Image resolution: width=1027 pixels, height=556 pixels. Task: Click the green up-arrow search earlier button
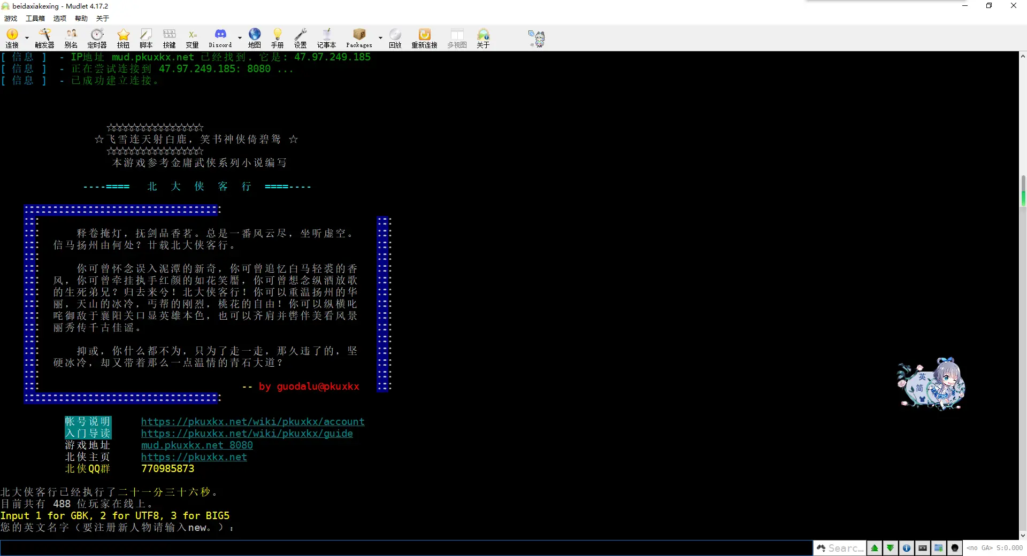(875, 548)
